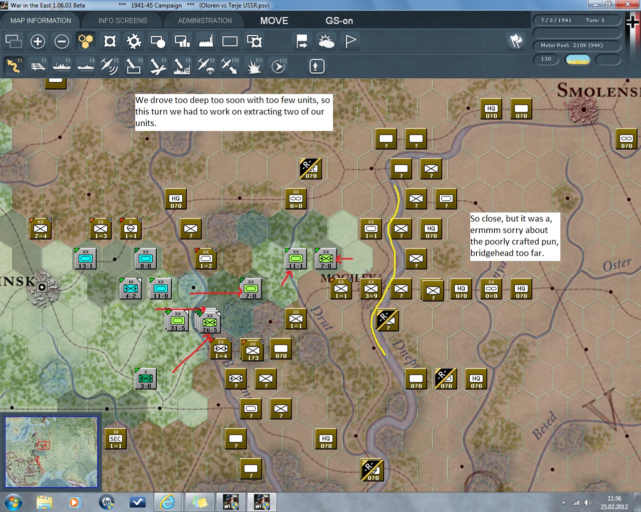Viewport: 641px width, 512px height.
Task: Select the 11-1 green panzer unit
Action: click(x=296, y=258)
